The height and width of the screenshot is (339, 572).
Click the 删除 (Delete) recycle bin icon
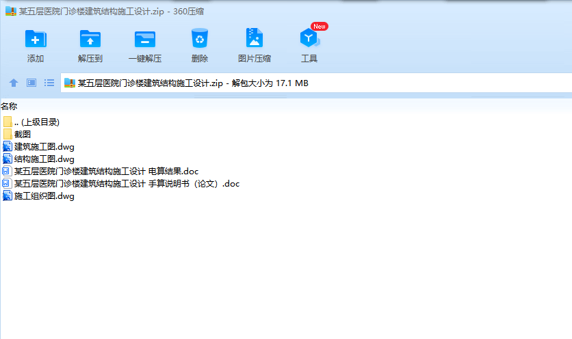(x=200, y=38)
